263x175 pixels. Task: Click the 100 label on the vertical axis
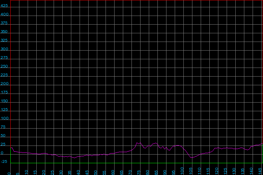pos(4,119)
